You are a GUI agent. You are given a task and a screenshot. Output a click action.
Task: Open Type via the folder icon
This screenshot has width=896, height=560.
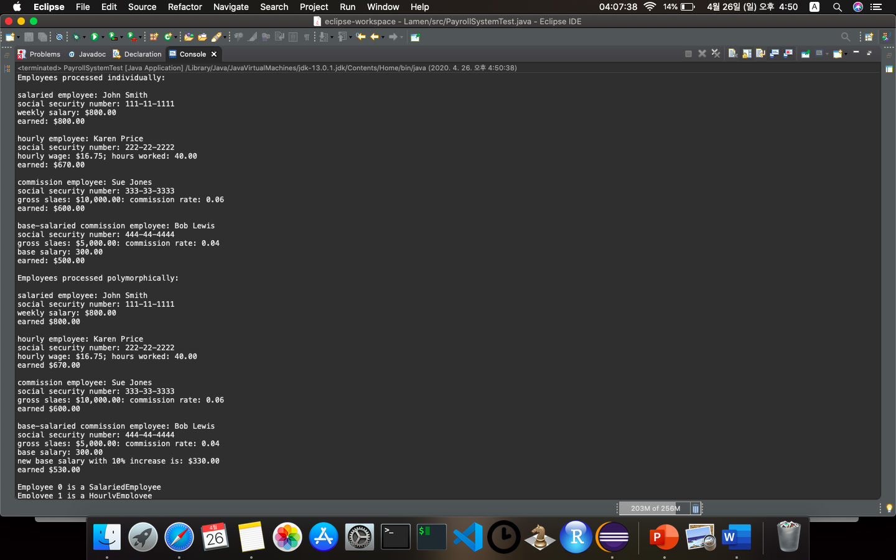(x=189, y=37)
